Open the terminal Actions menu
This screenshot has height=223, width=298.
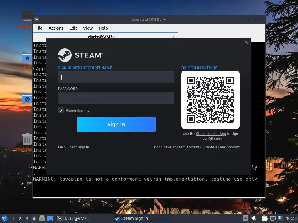(56, 28)
